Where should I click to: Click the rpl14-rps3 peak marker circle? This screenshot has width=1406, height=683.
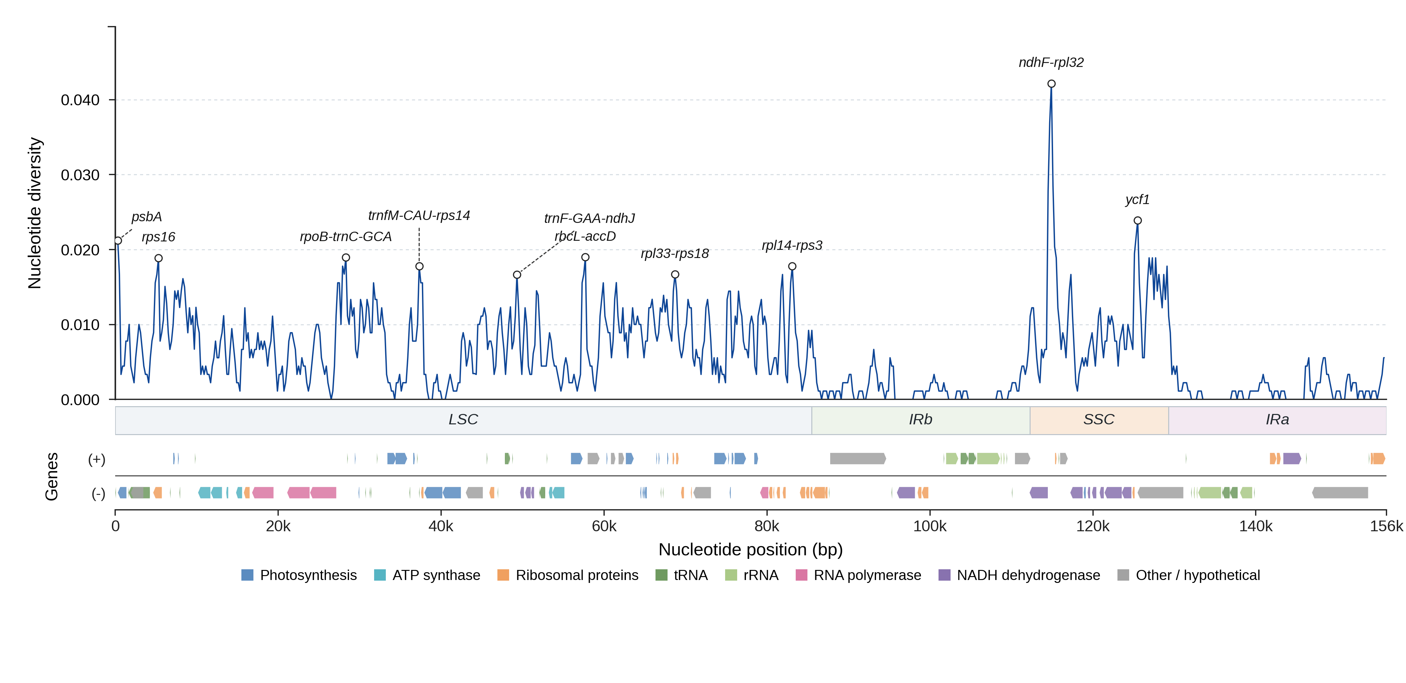[792, 266]
